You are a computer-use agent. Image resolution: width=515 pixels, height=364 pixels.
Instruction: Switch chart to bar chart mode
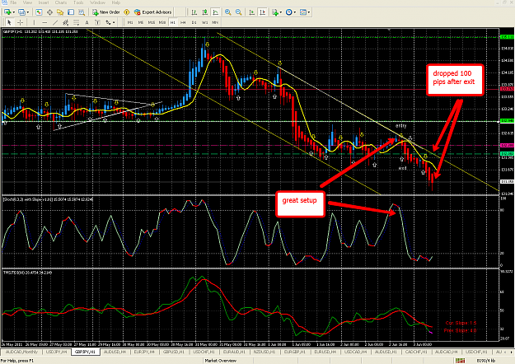[x=194, y=12]
